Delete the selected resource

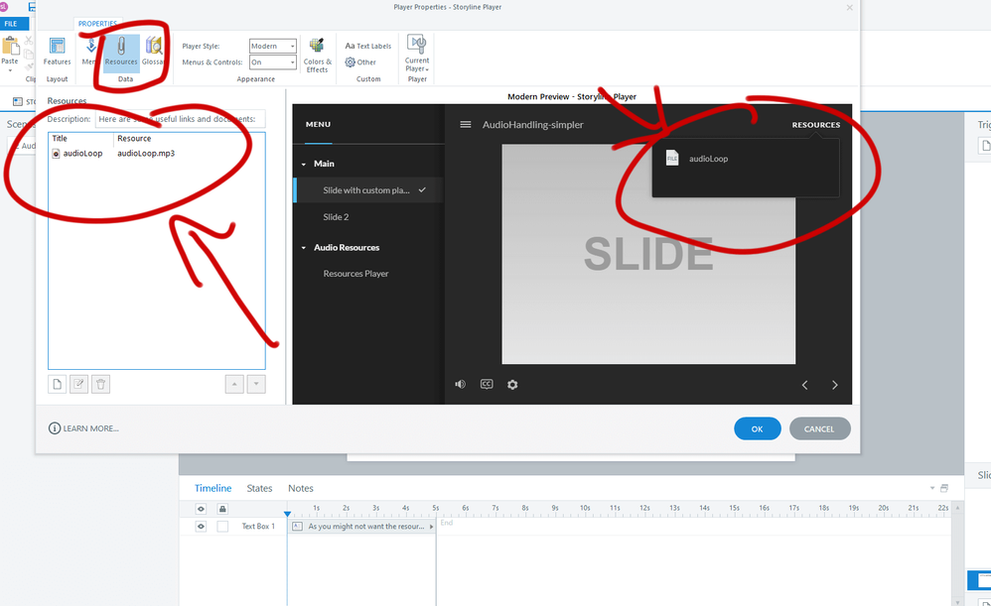pos(100,384)
